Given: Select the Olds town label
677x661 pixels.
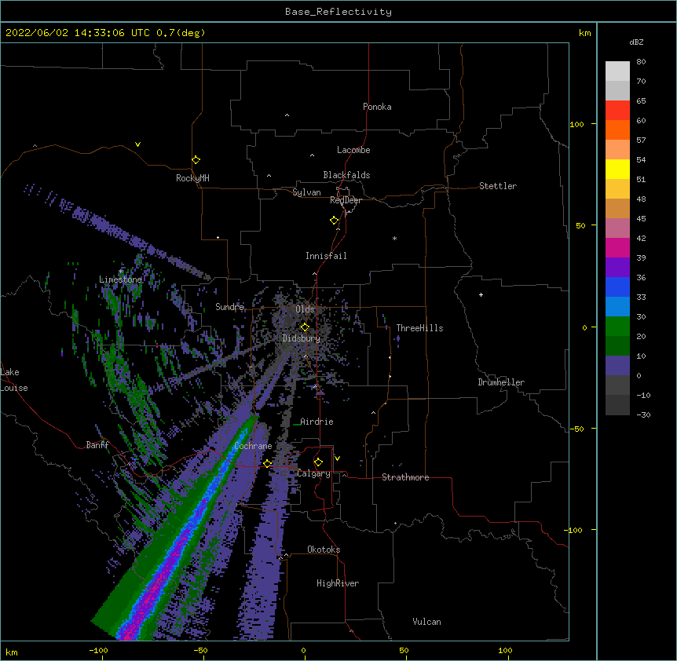Looking at the screenshot, I should (305, 309).
